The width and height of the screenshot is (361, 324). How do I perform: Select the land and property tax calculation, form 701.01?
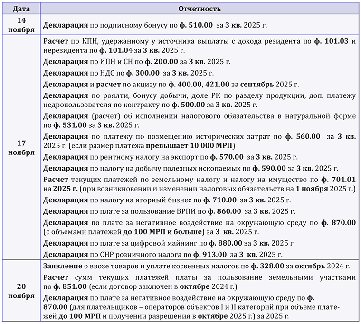tap(199, 183)
